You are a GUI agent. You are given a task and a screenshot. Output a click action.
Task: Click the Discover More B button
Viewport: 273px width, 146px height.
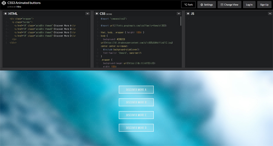tap(136, 102)
